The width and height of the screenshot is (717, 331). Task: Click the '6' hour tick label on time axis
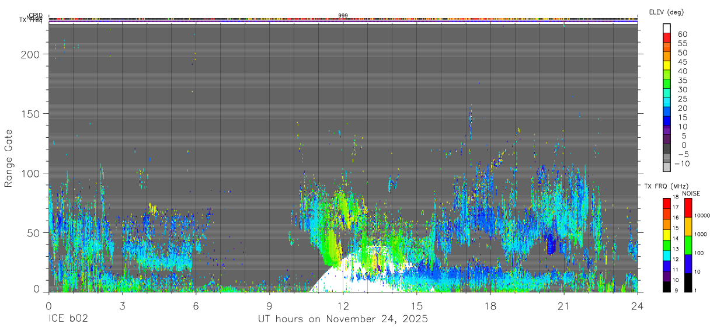(196, 305)
